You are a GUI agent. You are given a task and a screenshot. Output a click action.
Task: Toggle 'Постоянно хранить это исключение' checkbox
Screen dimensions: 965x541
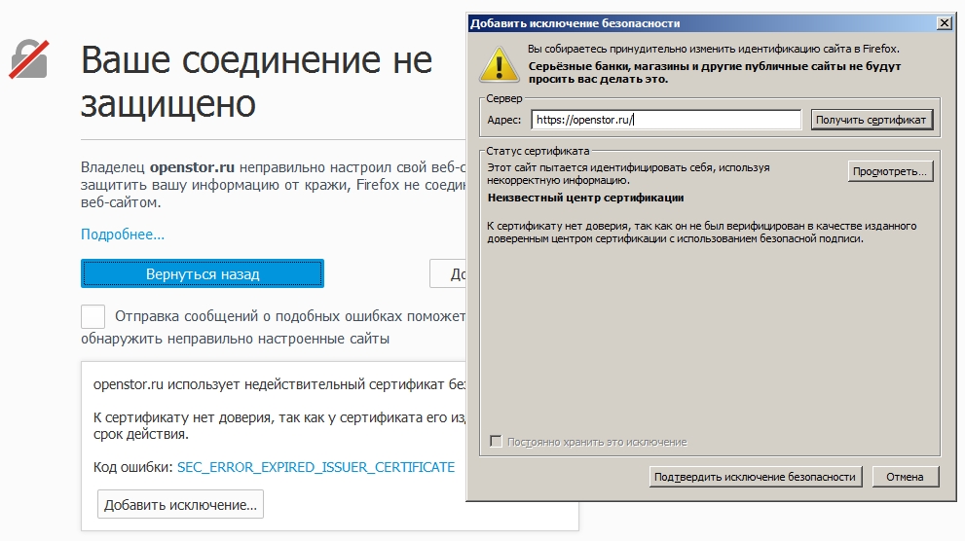point(496,442)
